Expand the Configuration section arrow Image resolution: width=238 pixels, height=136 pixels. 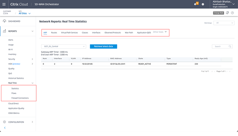pos(32,122)
